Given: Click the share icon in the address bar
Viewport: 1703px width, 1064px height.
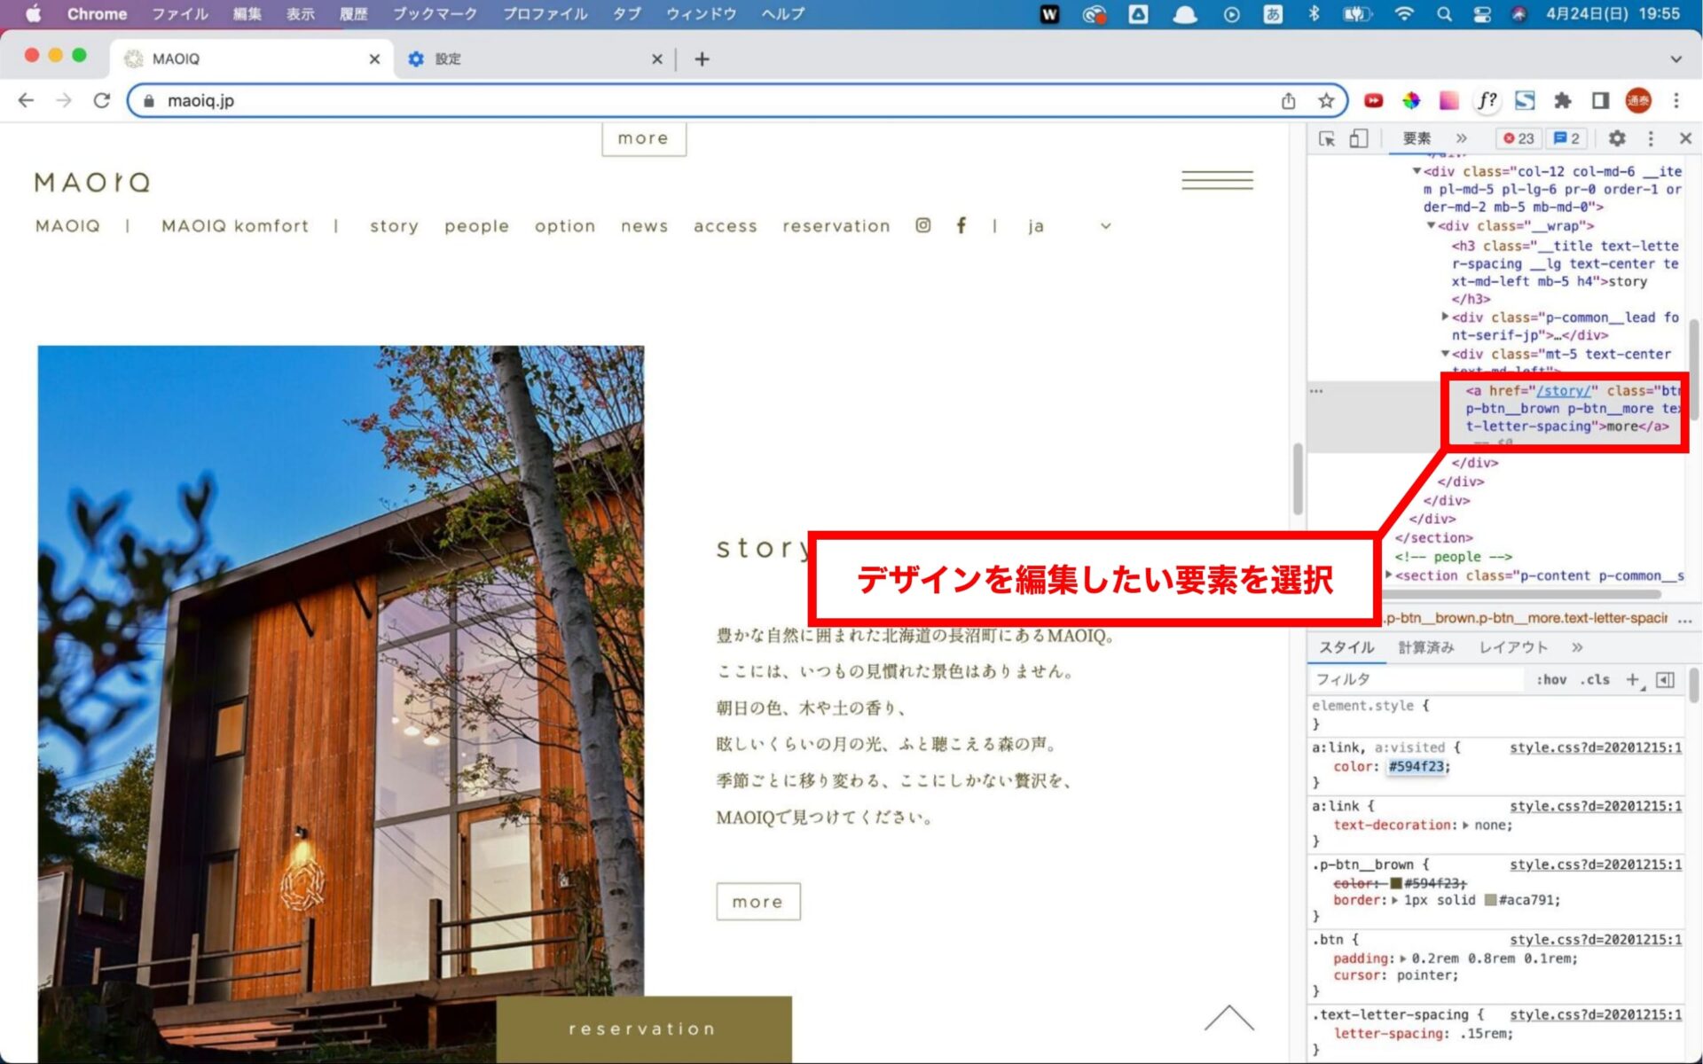Looking at the screenshot, I should coord(1288,100).
